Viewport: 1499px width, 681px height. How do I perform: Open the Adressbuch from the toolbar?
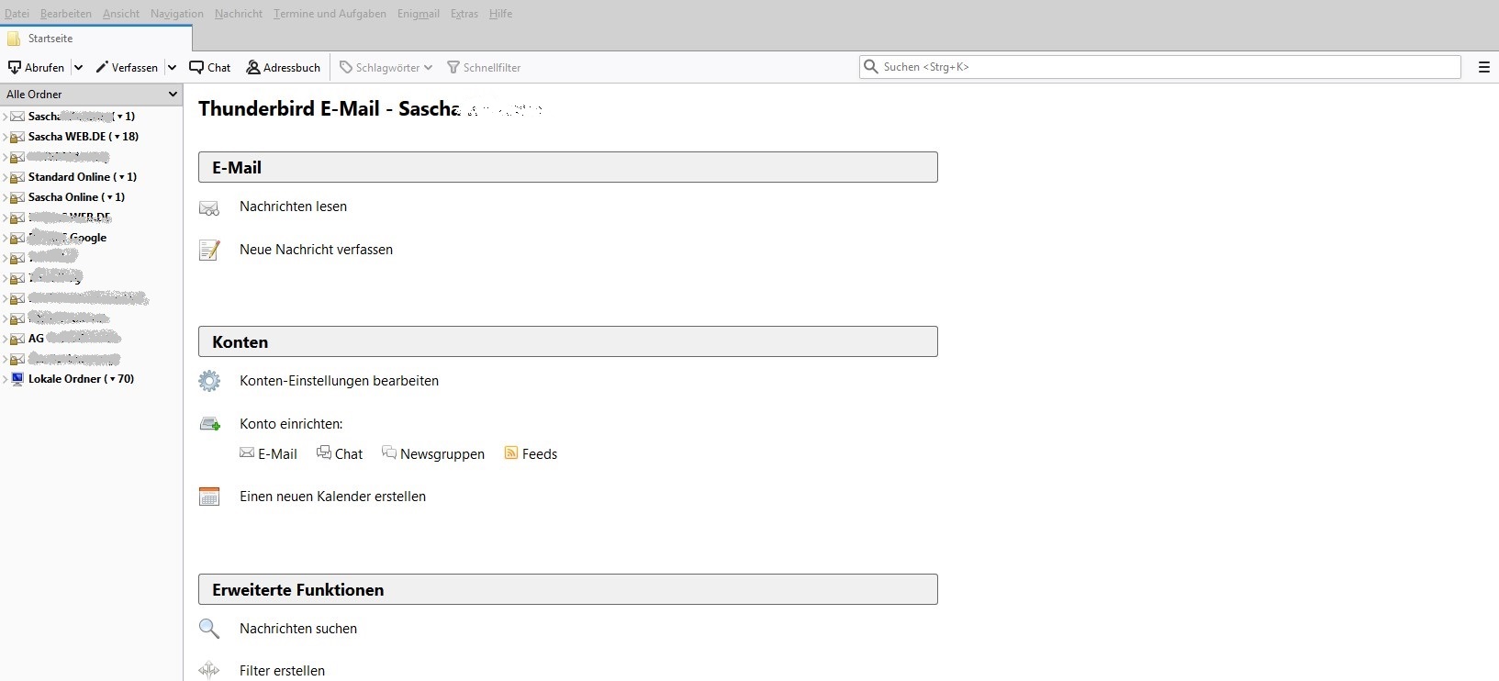coord(284,67)
